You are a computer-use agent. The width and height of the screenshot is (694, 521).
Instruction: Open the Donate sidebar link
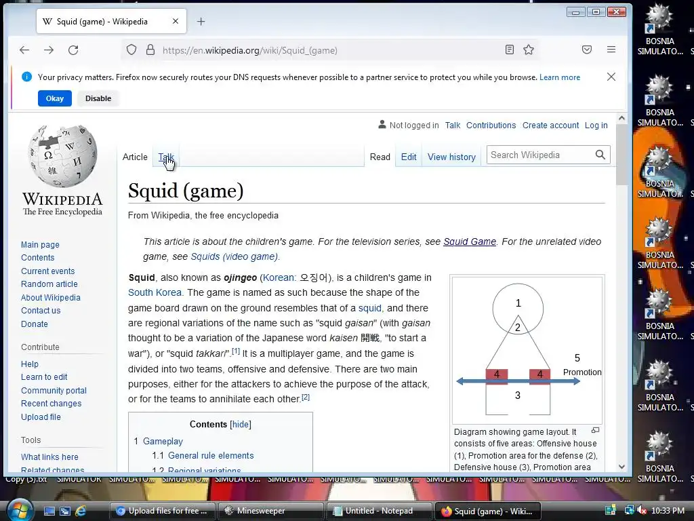pos(34,324)
